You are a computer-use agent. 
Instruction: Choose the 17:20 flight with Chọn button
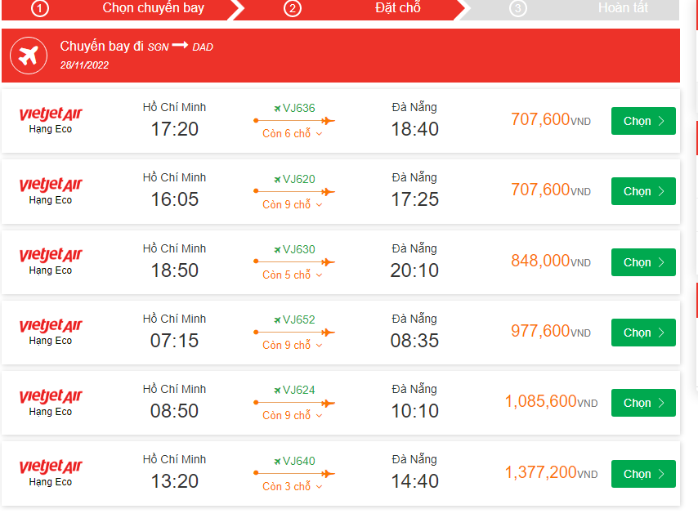[x=643, y=121]
